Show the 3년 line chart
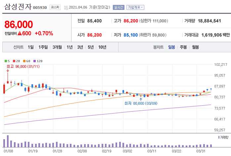Viewport: 231px width, 156px height. (x=80, y=47)
